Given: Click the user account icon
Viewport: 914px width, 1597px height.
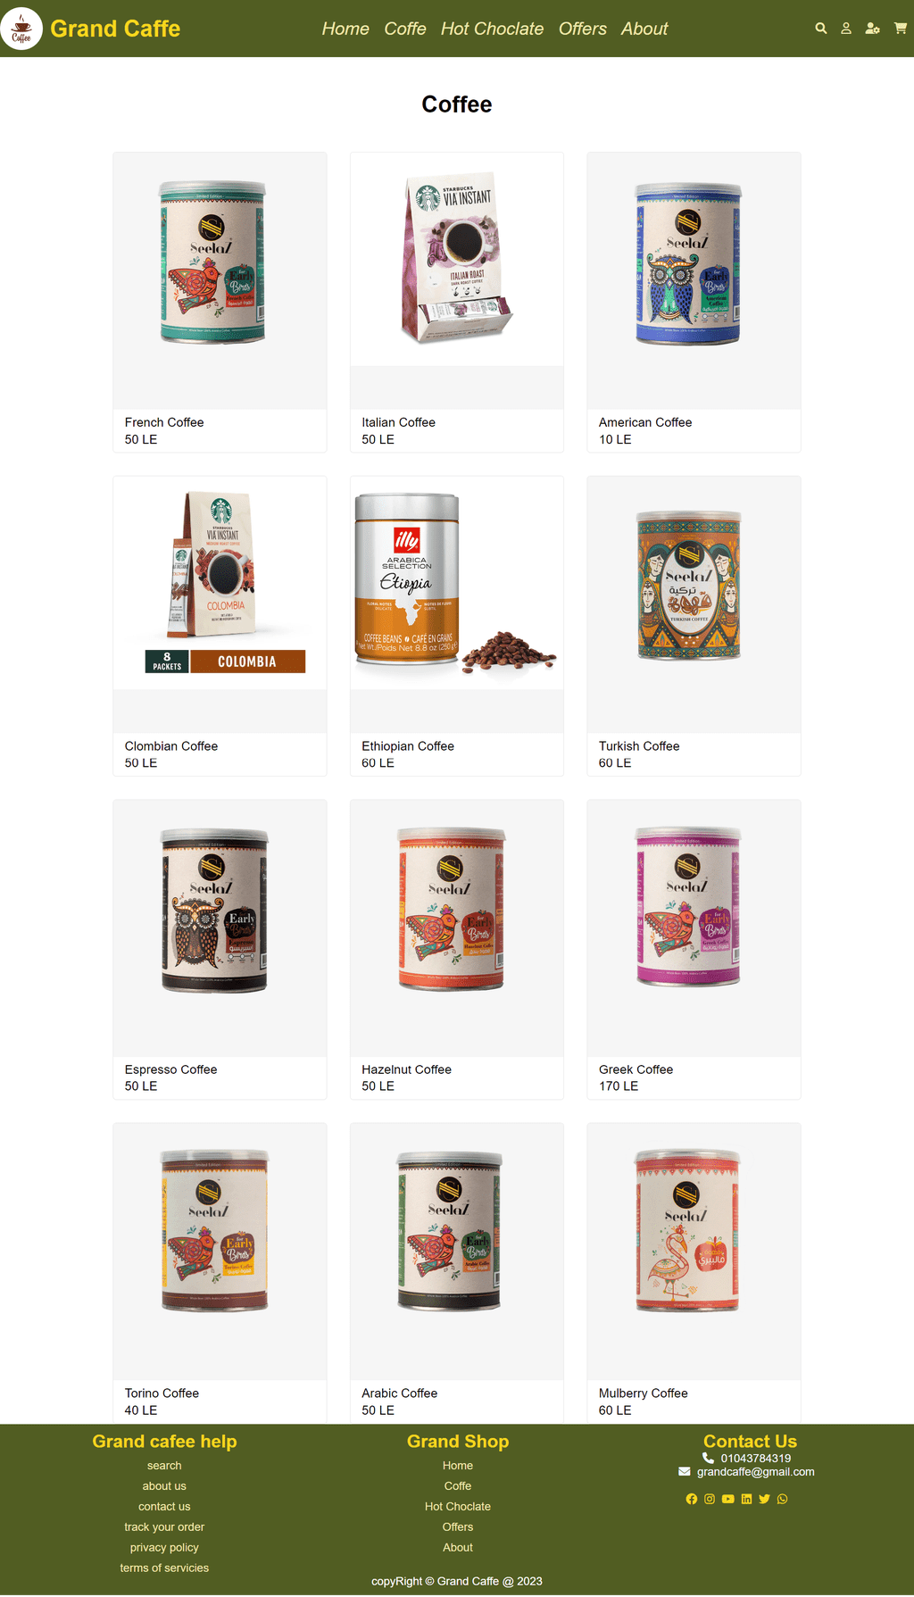Looking at the screenshot, I should [846, 29].
